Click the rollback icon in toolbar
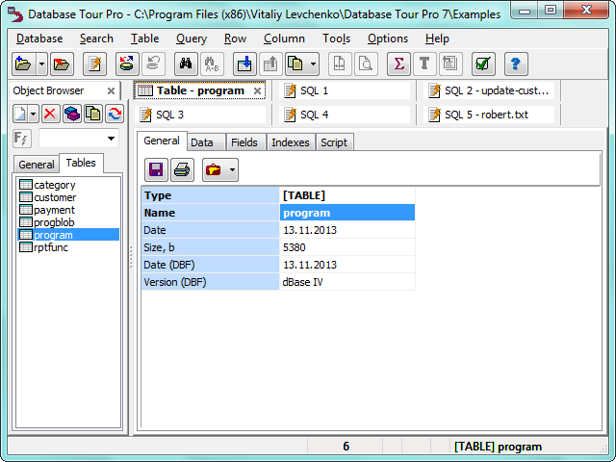616x462 pixels. (153, 64)
